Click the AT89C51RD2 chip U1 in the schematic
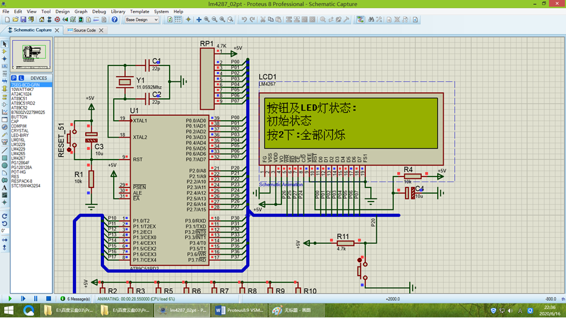This screenshot has width=566, height=318. tap(169, 191)
